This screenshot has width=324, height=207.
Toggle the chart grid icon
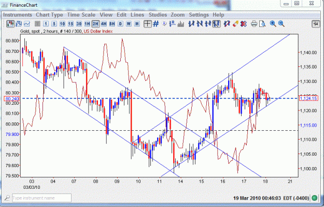pyautogui.click(x=156, y=24)
